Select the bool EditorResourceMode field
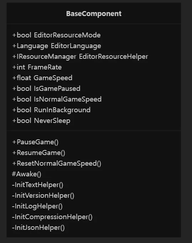The height and width of the screenshot is (243, 192). point(56,35)
